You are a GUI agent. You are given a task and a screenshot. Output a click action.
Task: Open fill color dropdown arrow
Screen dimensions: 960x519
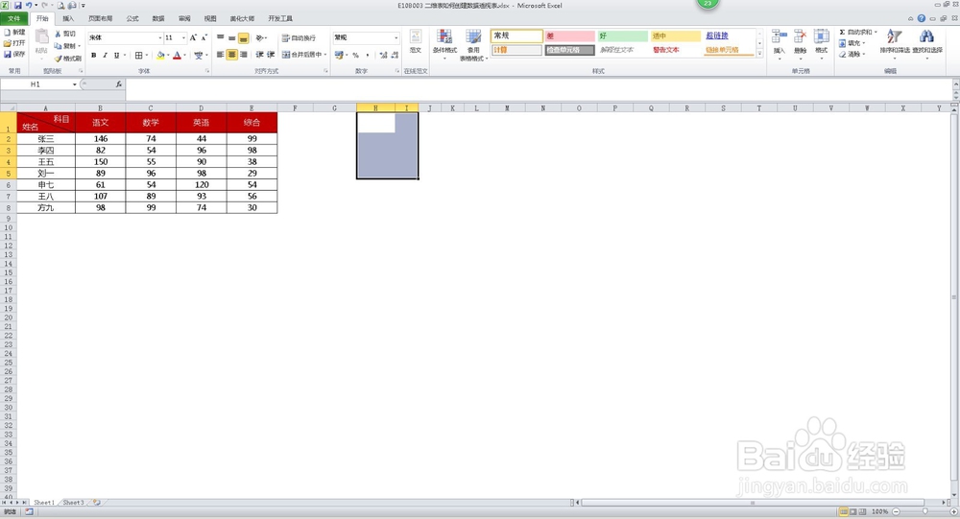click(168, 55)
